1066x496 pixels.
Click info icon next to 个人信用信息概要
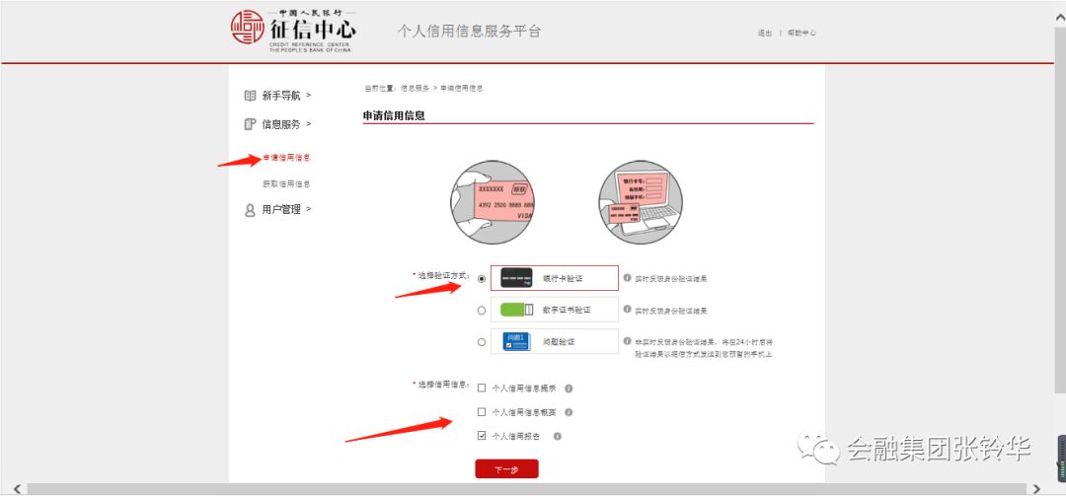click(569, 412)
